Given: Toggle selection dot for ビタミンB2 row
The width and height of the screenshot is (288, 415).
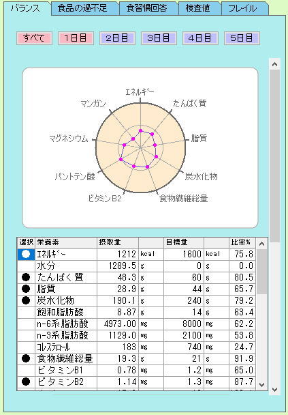Looking at the screenshot, I should pyautogui.click(x=26, y=382).
